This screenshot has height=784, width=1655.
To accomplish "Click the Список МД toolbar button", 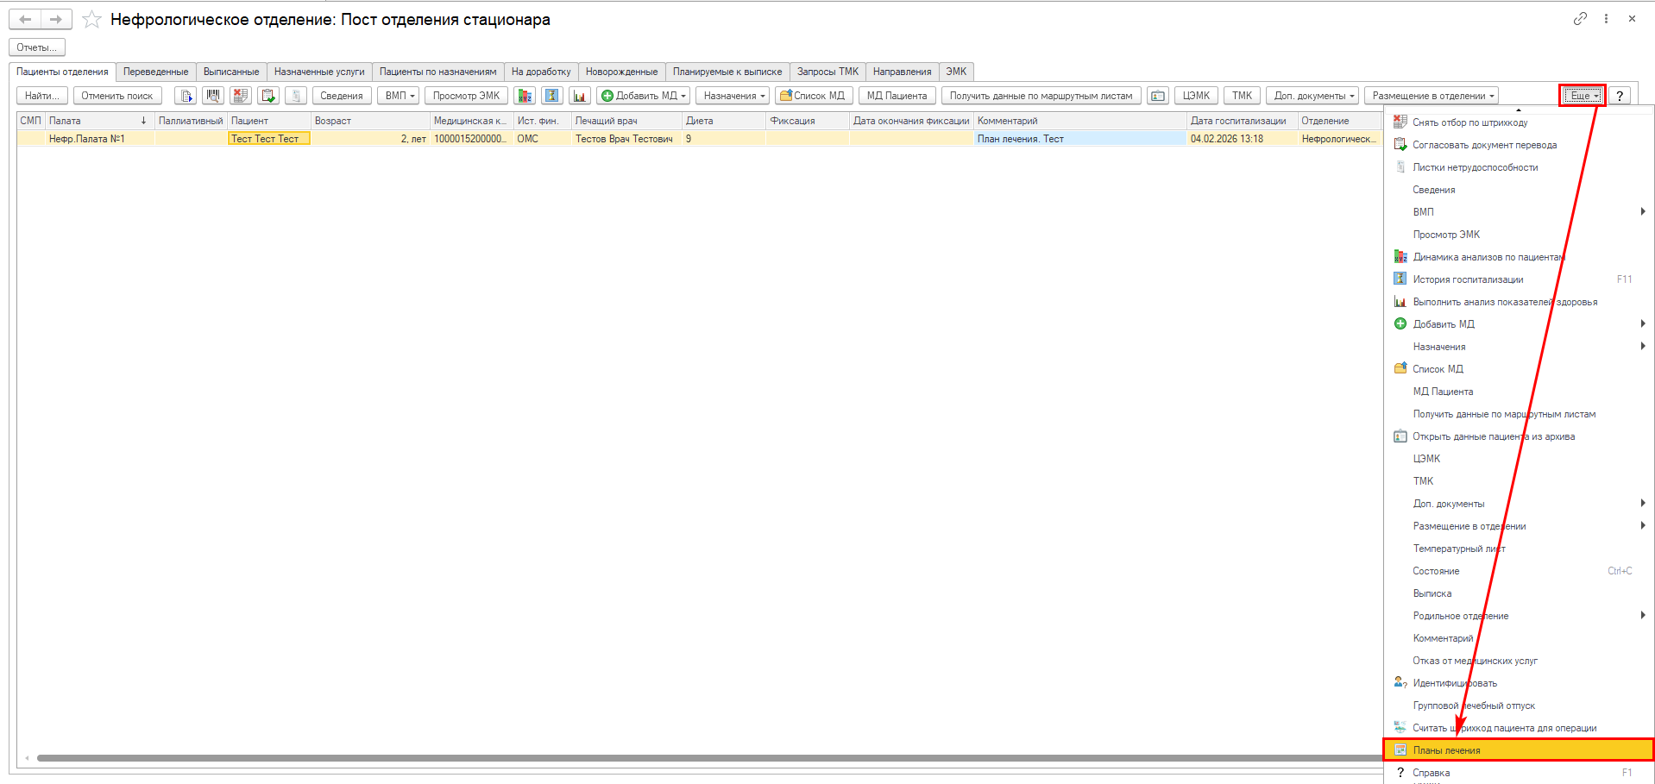I will pyautogui.click(x=814, y=96).
